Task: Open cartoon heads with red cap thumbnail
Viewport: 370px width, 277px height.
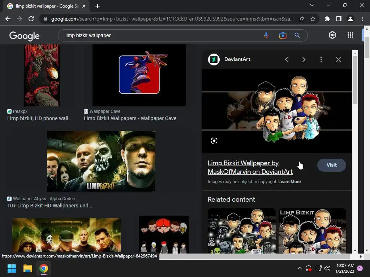Action: click(x=164, y=234)
